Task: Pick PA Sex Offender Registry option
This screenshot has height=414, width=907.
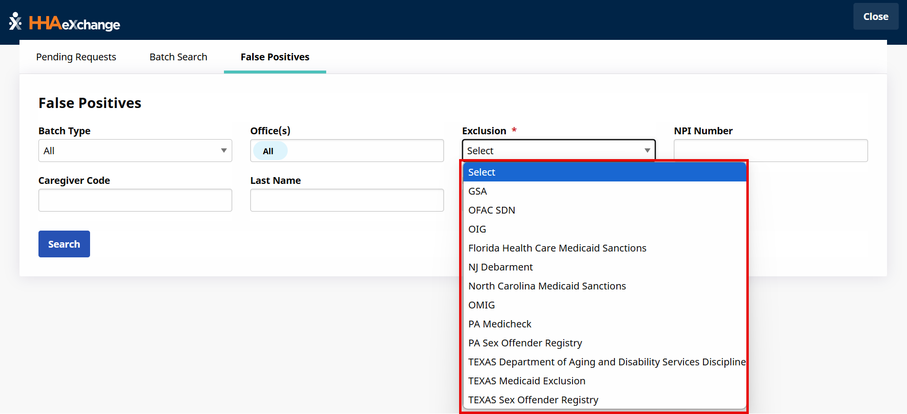Action: click(x=525, y=343)
